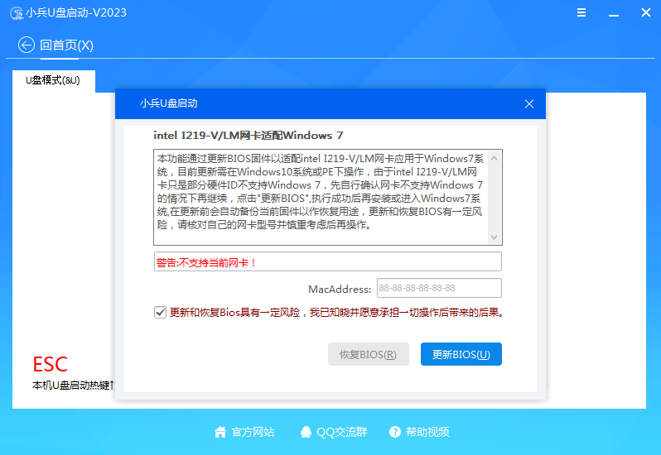
Task: Click the heading intel I219-V/LM网卡适配Windows 7
Action: click(248, 136)
